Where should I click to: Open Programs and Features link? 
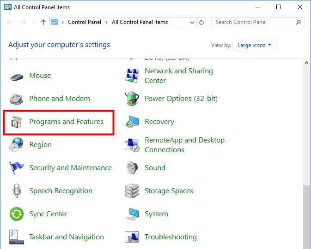pyautogui.click(x=67, y=122)
